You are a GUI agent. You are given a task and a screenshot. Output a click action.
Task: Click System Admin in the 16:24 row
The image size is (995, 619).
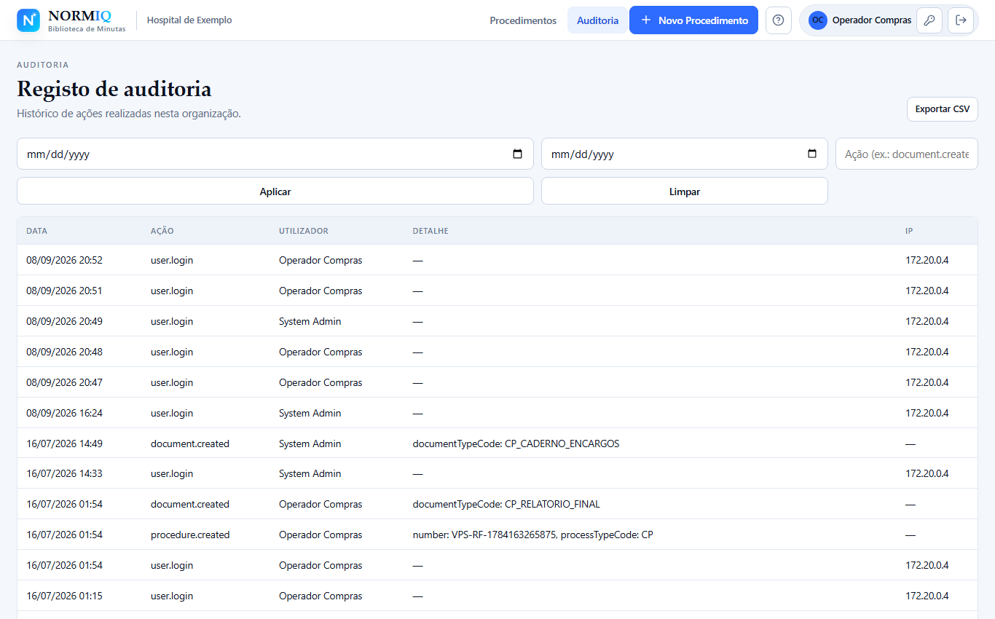310,413
